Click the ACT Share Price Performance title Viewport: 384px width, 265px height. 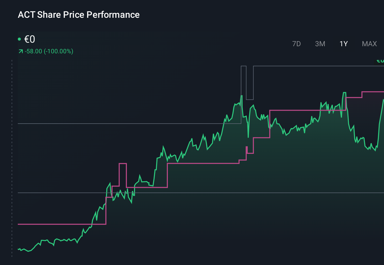tap(79, 15)
